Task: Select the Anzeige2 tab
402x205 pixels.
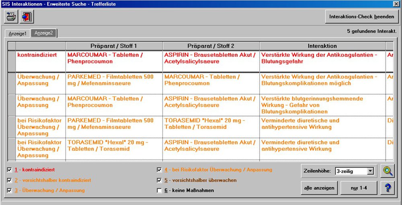Action: [44, 33]
